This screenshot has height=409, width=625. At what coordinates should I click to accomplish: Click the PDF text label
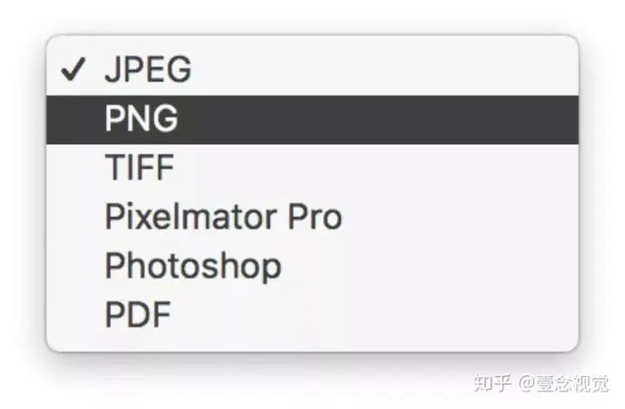(x=138, y=314)
